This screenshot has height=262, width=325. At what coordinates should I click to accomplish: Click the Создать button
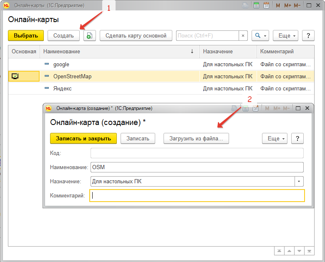64,35
